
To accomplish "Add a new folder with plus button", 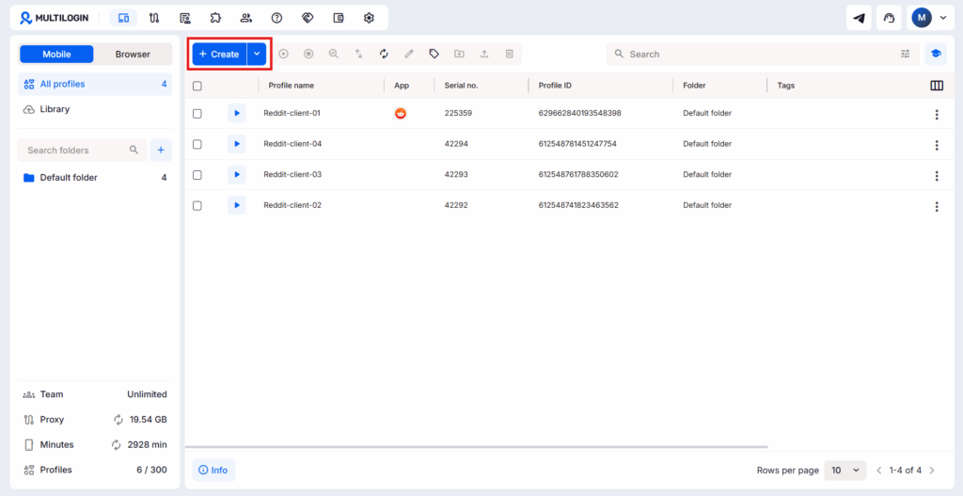I will tap(161, 150).
